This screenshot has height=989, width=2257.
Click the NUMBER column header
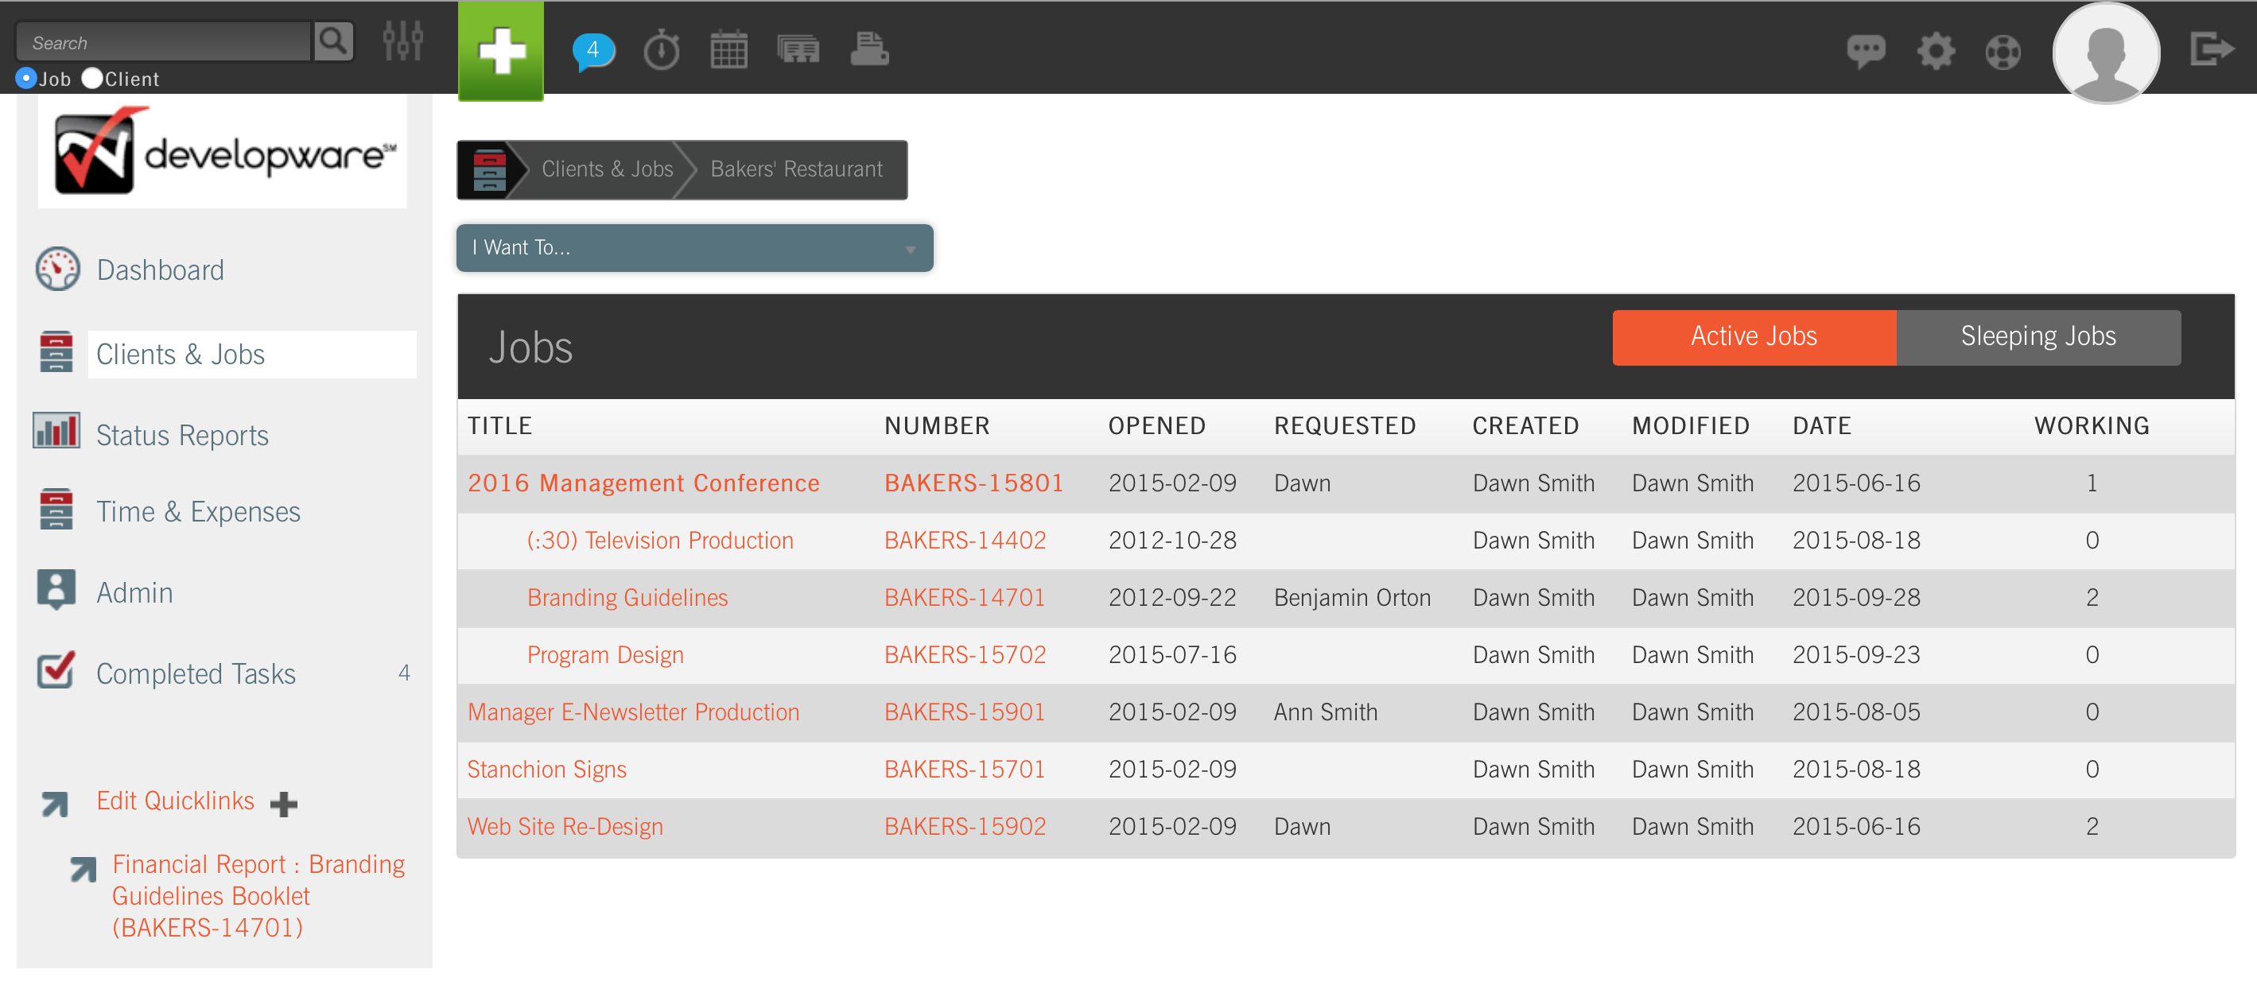[x=937, y=427]
